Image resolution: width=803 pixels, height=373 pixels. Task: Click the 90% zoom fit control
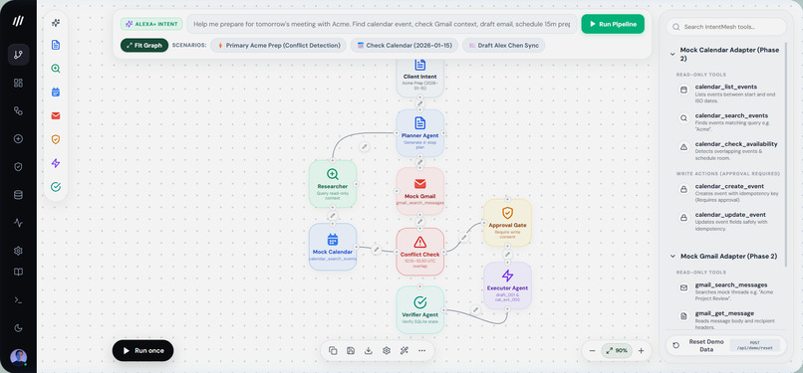[x=617, y=350]
